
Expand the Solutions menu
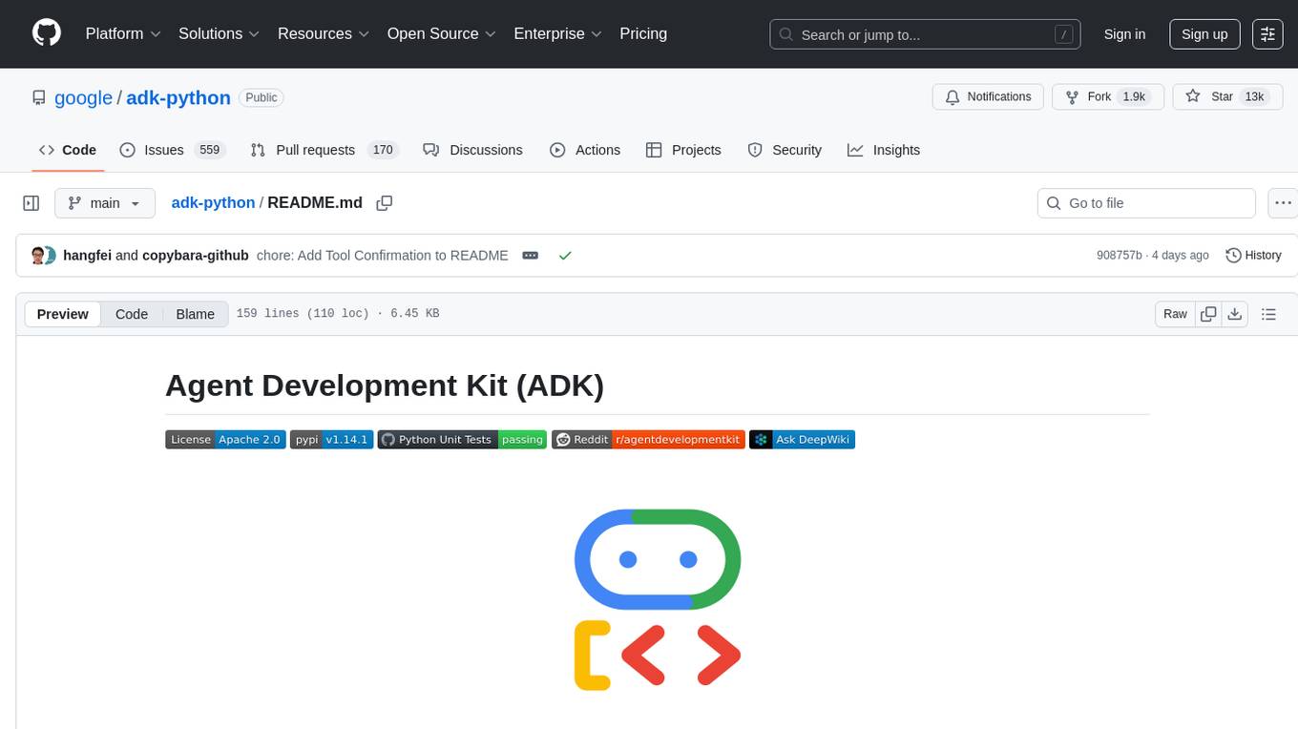pos(220,33)
